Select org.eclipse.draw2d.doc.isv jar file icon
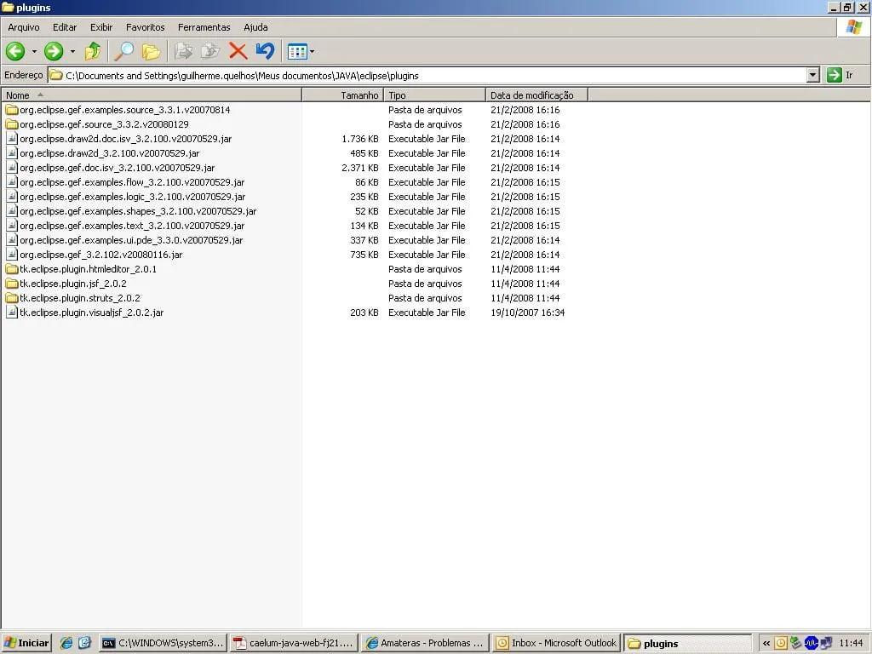 (x=12, y=139)
